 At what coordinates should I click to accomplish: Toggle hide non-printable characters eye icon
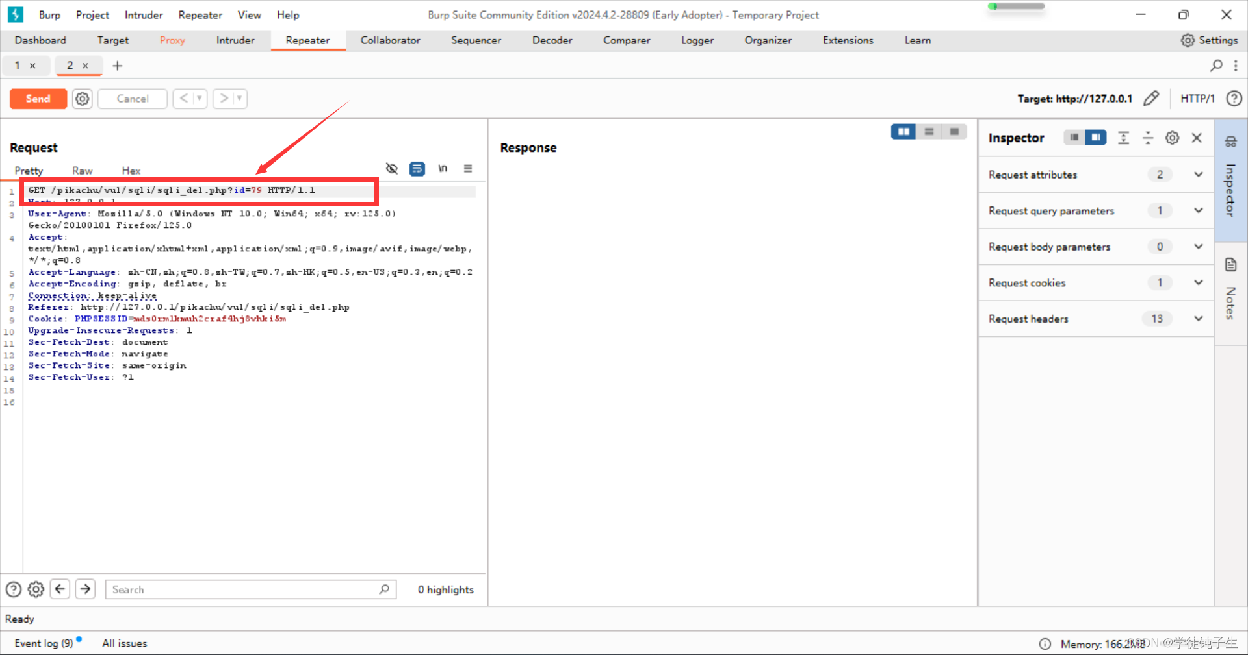pyautogui.click(x=391, y=169)
